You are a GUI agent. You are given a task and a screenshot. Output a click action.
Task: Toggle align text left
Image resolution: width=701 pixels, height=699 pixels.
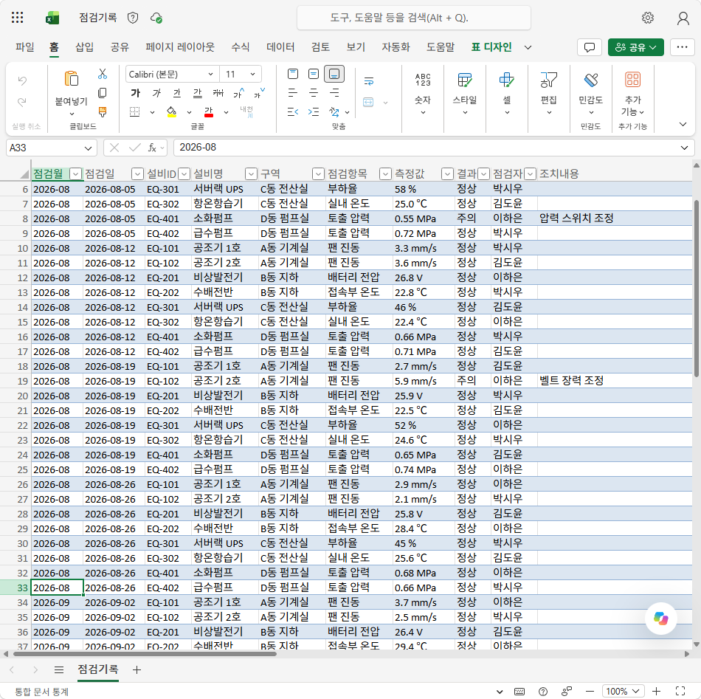[x=292, y=93]
